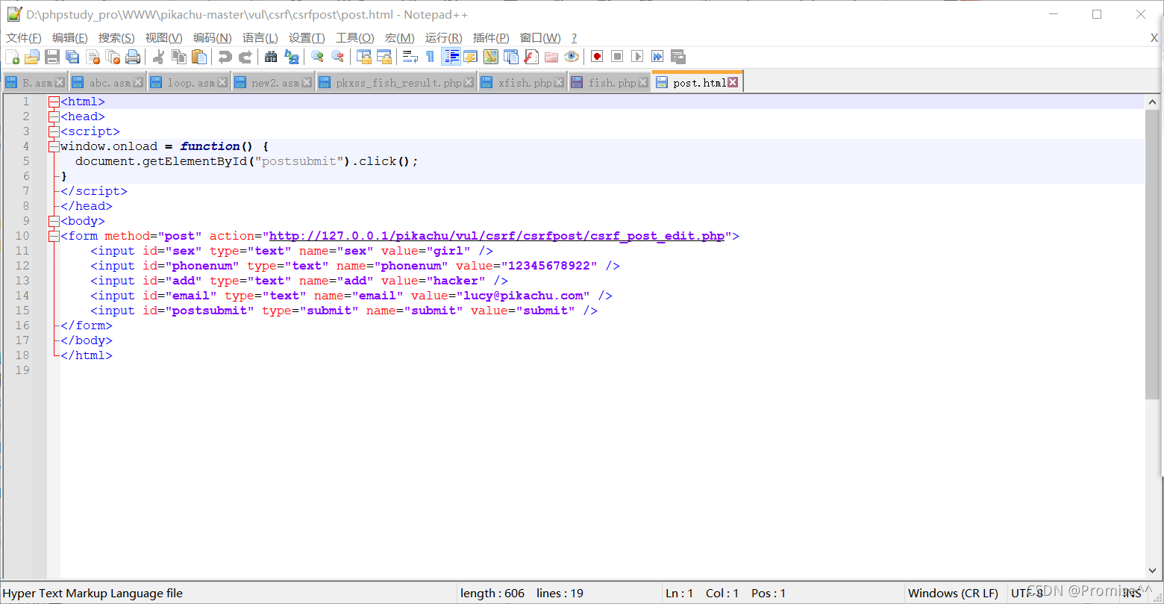Open the 编辑(E) menu
The width and height of the screenshot is (1164, 604).
(70, 38)
